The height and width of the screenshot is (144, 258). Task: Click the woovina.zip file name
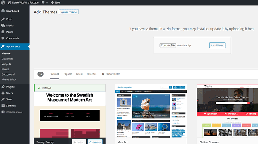click(184, 45)
